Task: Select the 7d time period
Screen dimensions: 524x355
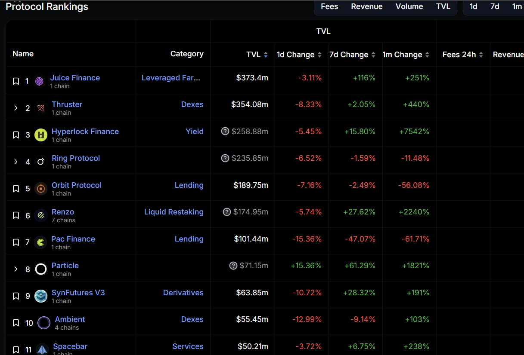Action: tap(495, 6)
